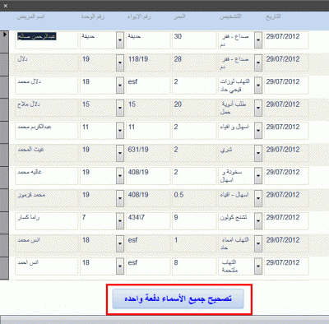Click the تصحيح جميع الأسماء دفعة واحده button
Image resolution: width=329 pixels, height=324 pixels.
coord(178,299)
